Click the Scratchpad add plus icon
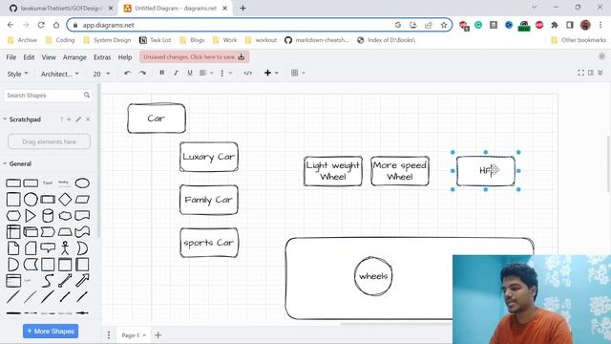This screenshot has height=344, width=611. [69, 119]
